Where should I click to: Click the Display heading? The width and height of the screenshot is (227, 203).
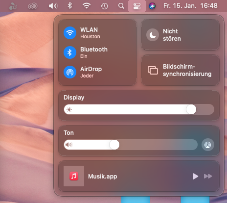(74, 98)
